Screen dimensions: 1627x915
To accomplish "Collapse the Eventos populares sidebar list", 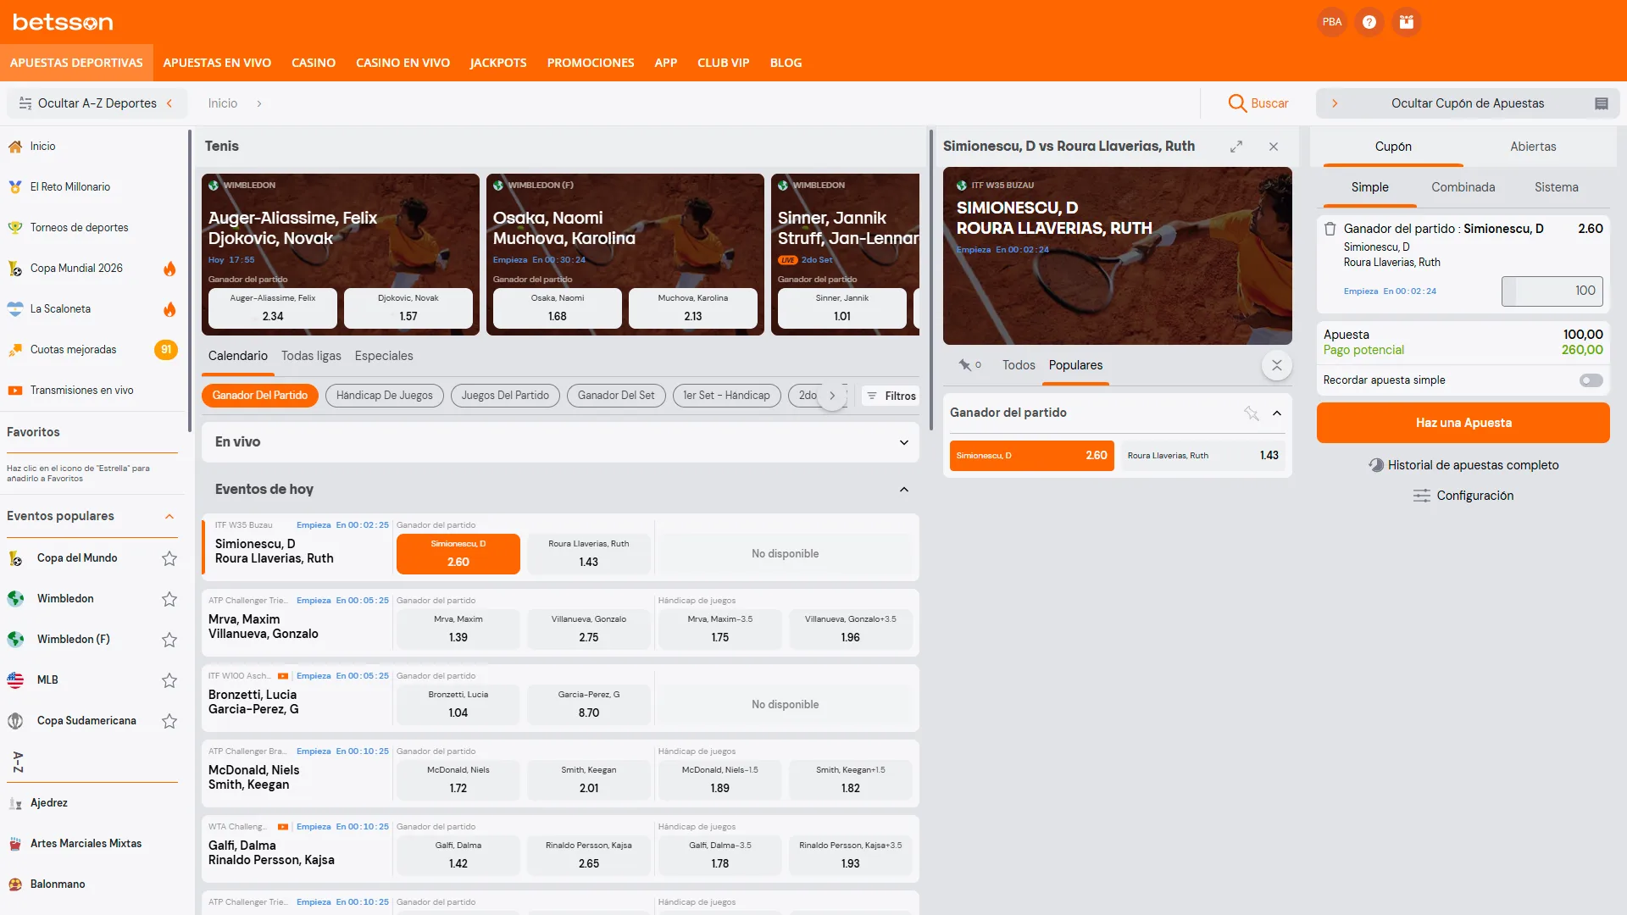I will [x=169, y=516].
